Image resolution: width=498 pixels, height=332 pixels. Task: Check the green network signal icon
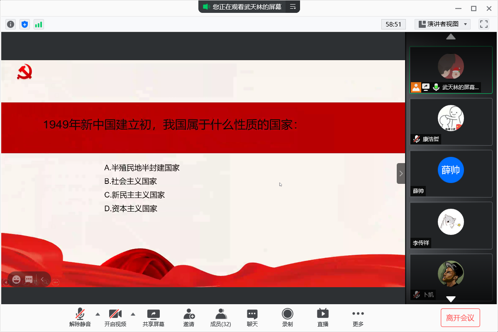coord(39,24)
